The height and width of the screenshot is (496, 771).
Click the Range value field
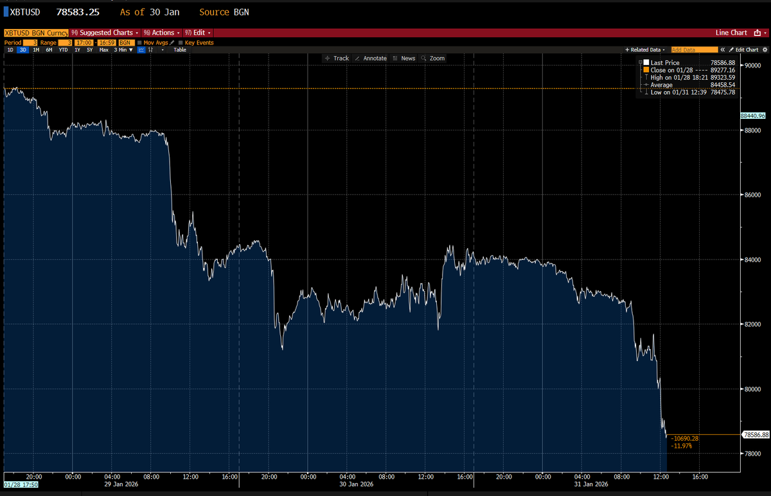tap(66, 42)
